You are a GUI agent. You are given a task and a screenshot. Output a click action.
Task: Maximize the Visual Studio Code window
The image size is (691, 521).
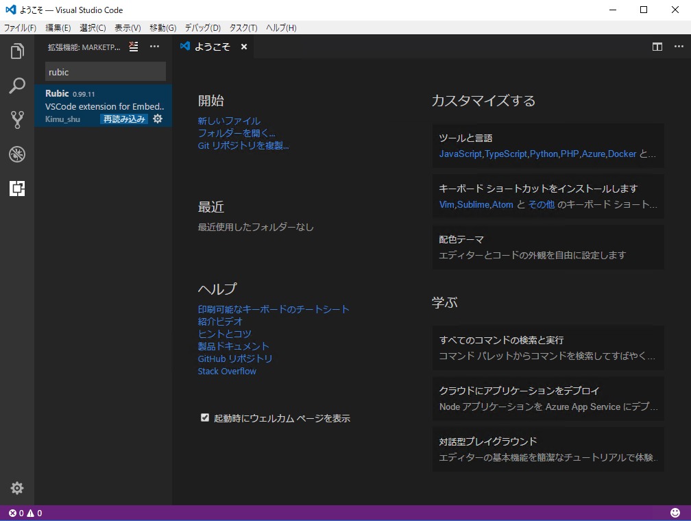click(x=644, y=10)
